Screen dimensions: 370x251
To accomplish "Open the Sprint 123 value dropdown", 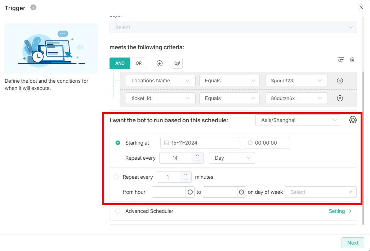I will pos(296,81).
